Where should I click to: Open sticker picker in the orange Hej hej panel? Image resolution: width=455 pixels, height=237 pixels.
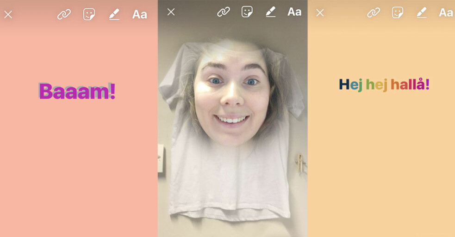point(398,12)
